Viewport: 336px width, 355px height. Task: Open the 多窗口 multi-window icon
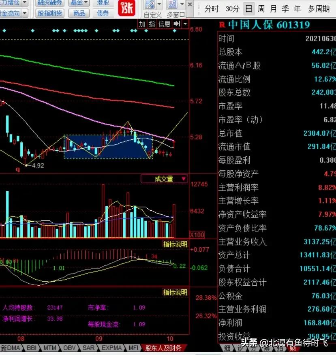173,4
